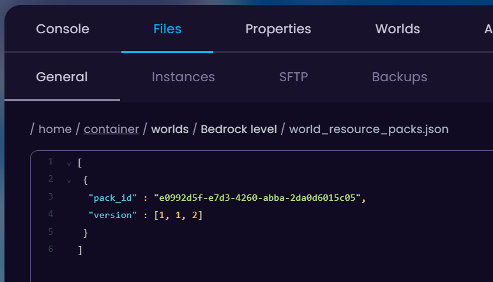Click the version array [1, 1, 2]

[x=178, y=215]
